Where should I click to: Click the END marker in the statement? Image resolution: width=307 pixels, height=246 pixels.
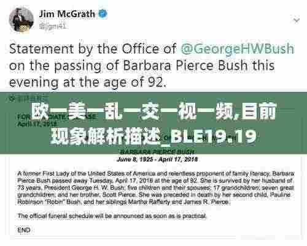(x=24, y=230)
